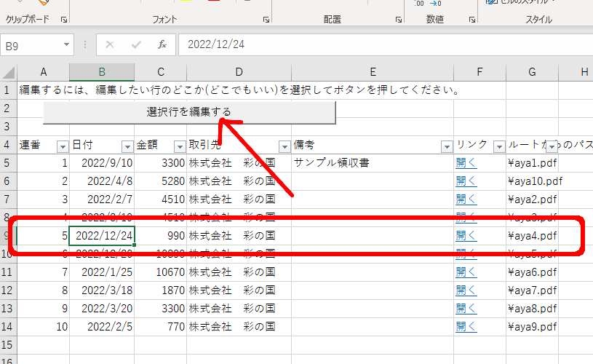Click the 選択行を編集する button
This screenshot has width=593, height=364.
click(189, 112)
